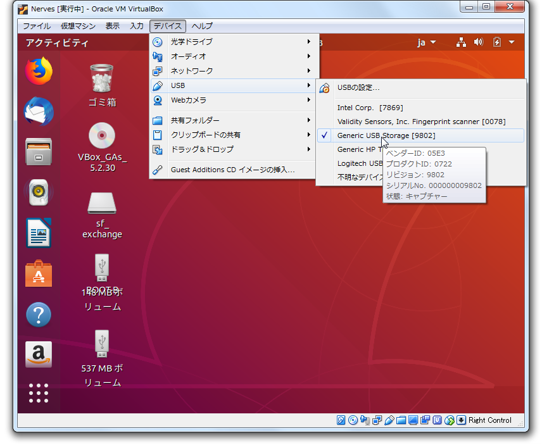Expand the ドラッグ&ドロップ submenu
Viewport: 542px width, 445px height.
232,149
